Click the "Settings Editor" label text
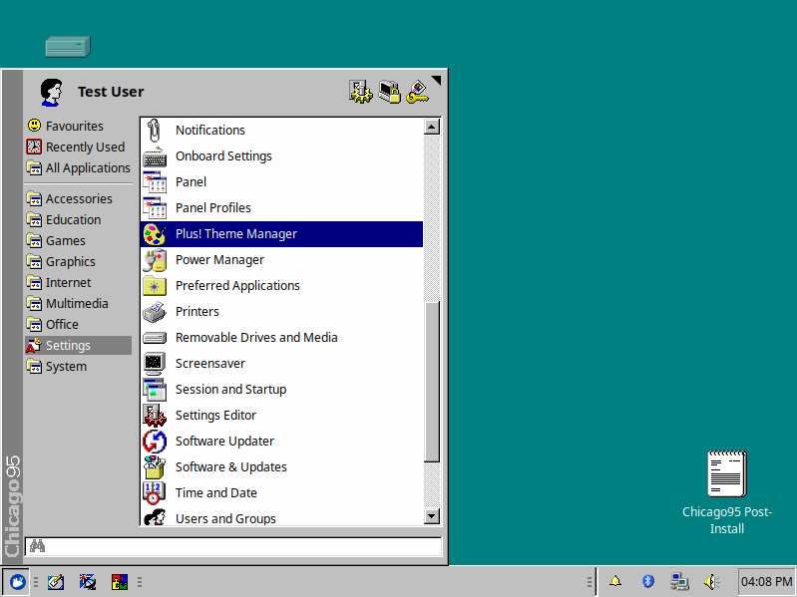 (216, 416)
